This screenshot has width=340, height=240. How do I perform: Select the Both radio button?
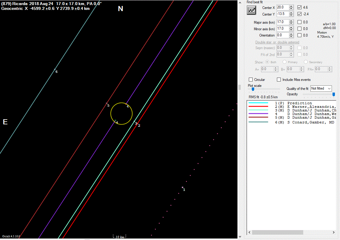tap(267, 62)
